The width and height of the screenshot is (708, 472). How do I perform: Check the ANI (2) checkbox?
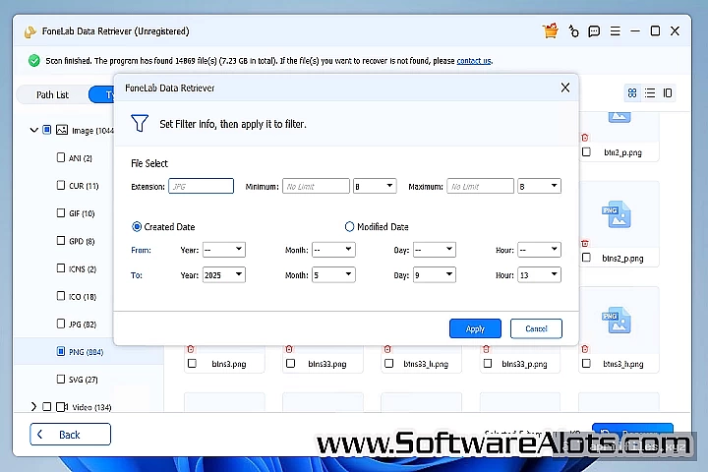pyautogui.click(x=61, y=157)
